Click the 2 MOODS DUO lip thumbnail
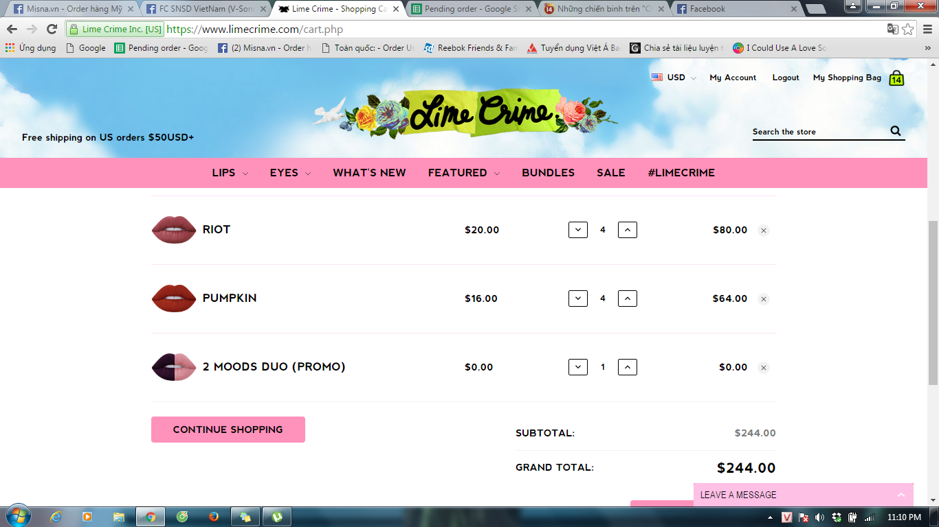939x527 pixels. [174, 367]
